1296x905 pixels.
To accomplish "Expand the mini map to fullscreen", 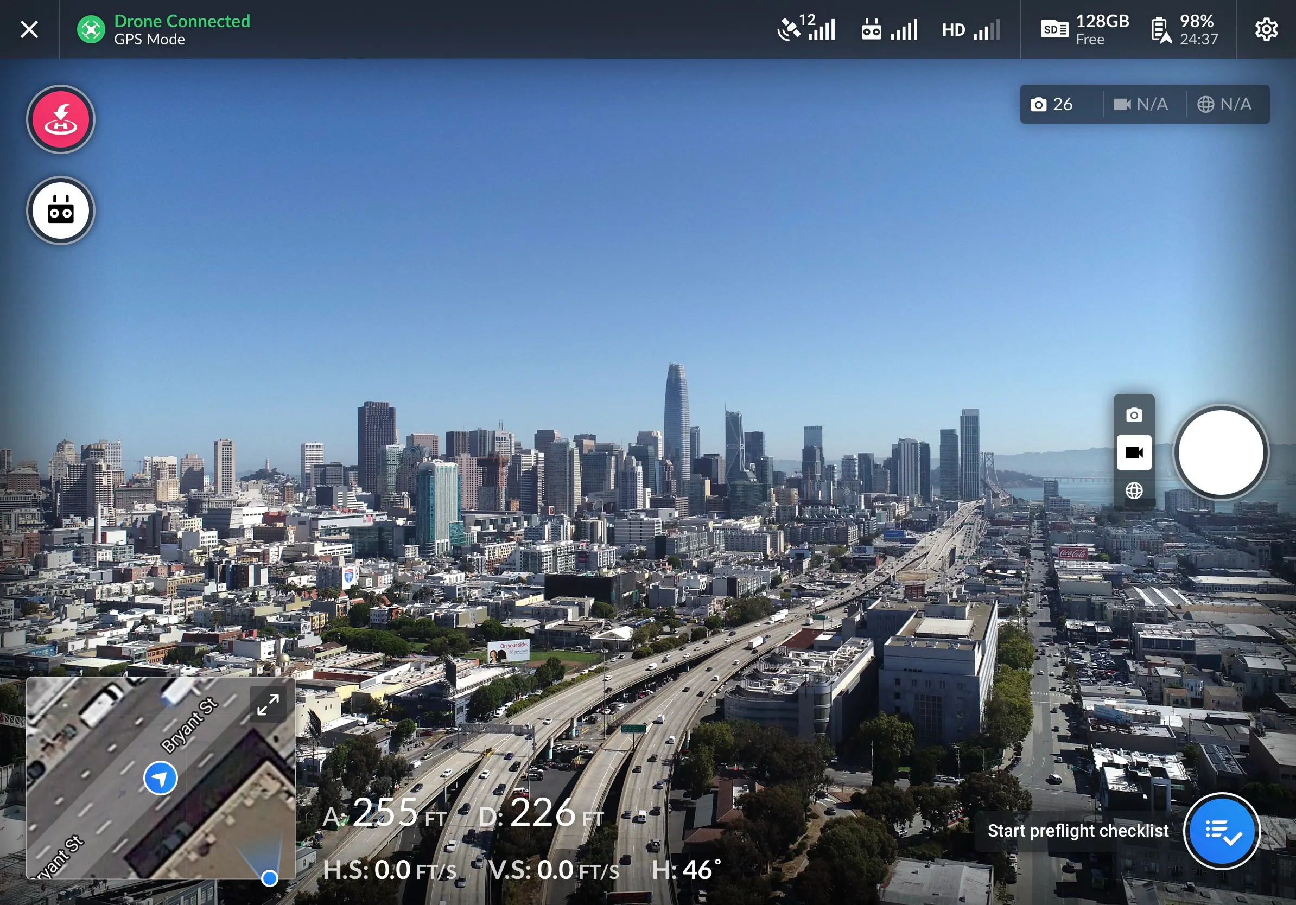I will coord(268,704).
